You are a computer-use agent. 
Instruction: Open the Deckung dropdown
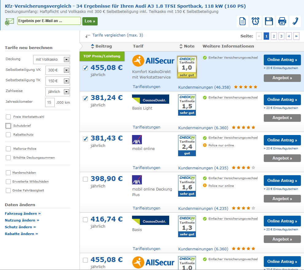52,60
